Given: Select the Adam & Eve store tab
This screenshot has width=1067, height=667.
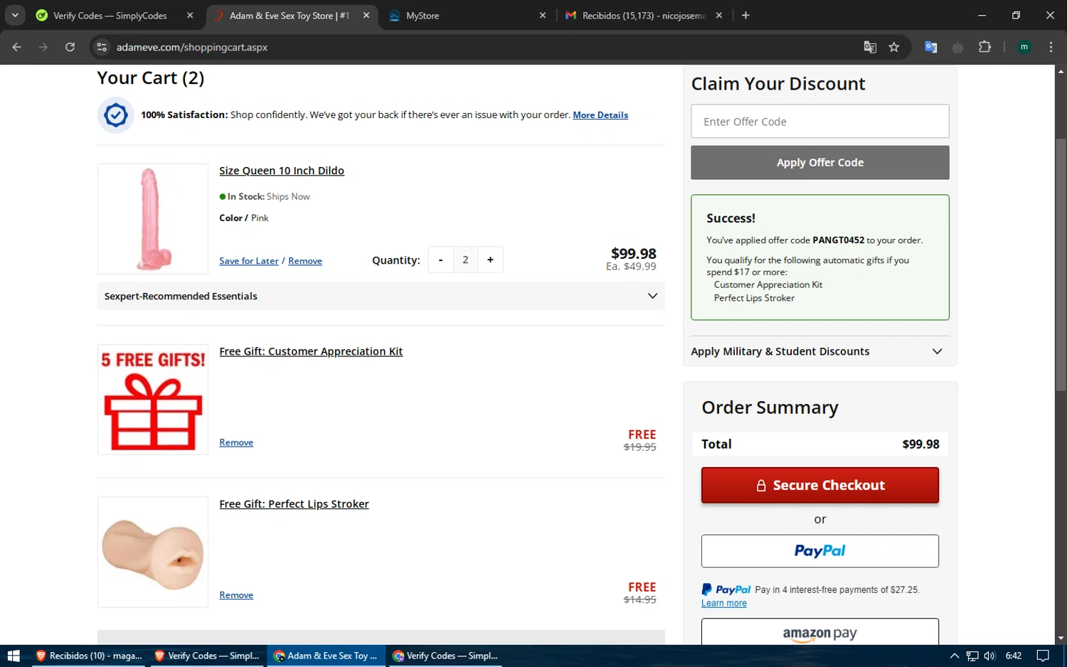Looking at the screenshot, I should click(x=289, y=15).
